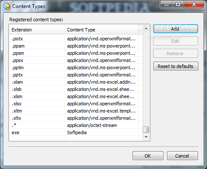Click the list scrollbar thumb
Viewport: 207px width, 169px height.
click(x=146, y=130)
